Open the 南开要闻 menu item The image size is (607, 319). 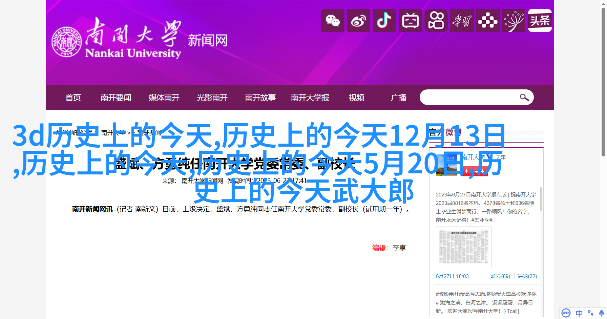pyautogui.click(x=116, y=98)
